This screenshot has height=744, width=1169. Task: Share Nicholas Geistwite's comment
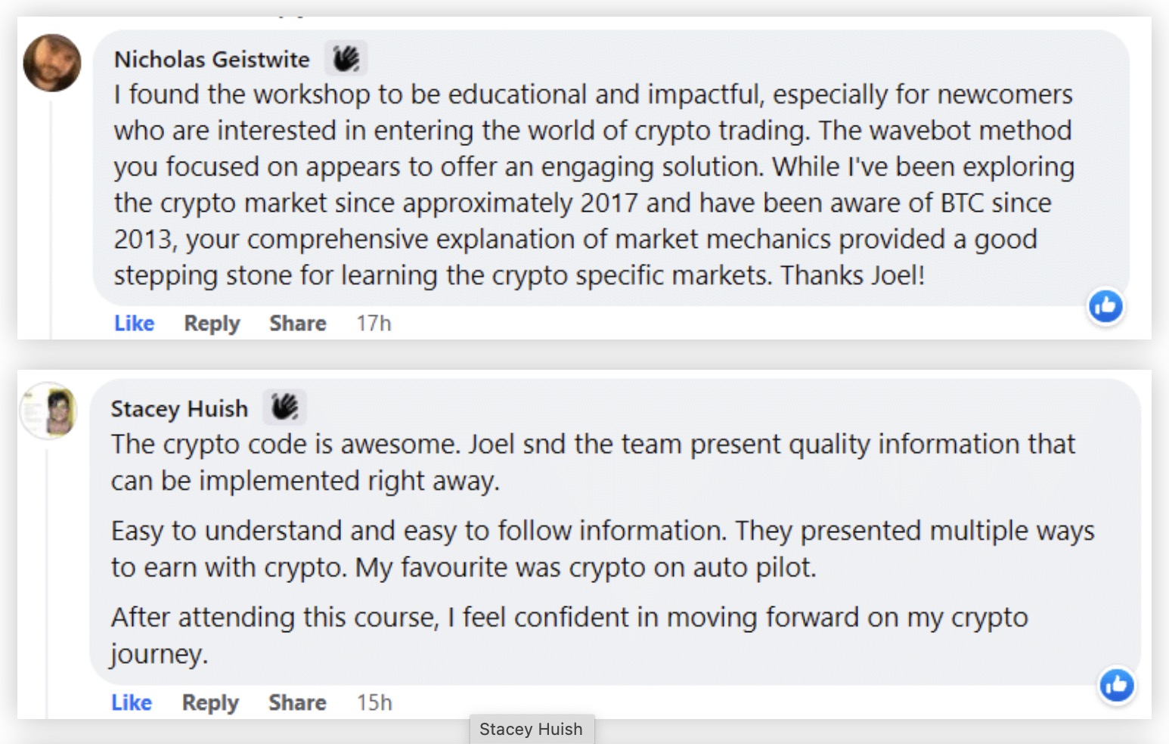pyautogui.click(x=298, y=324)
